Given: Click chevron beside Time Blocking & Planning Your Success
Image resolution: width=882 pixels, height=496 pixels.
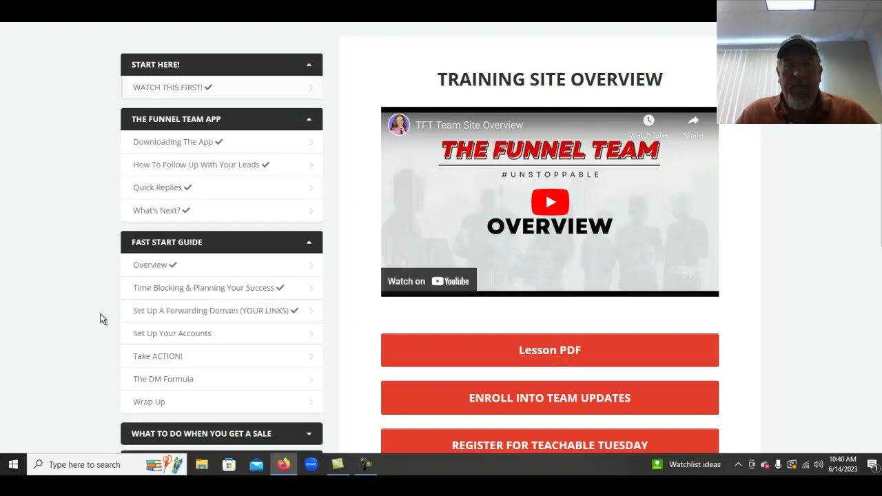Looking at the screenshot, I should pos(311,288).
